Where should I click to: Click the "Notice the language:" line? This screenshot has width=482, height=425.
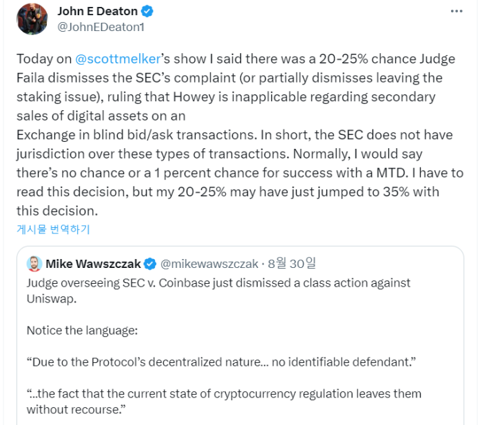tap(82, 330)
